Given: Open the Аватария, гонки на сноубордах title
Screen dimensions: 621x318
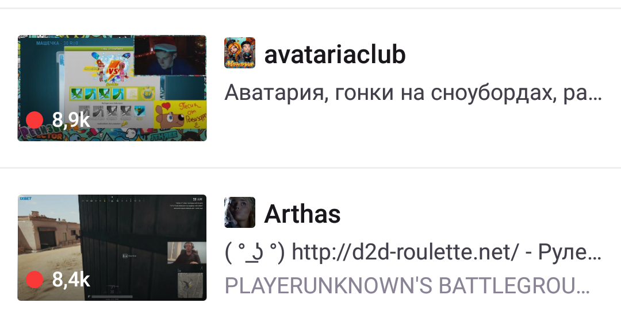Looking at the screenshot, I should point(413,93).
